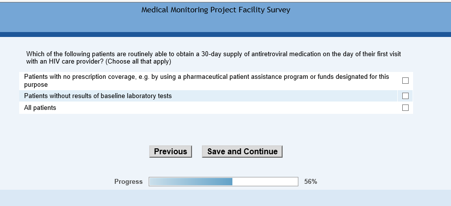Click the empty white portion of progress bar
The image size is (451, 206).
coord(265,182)
